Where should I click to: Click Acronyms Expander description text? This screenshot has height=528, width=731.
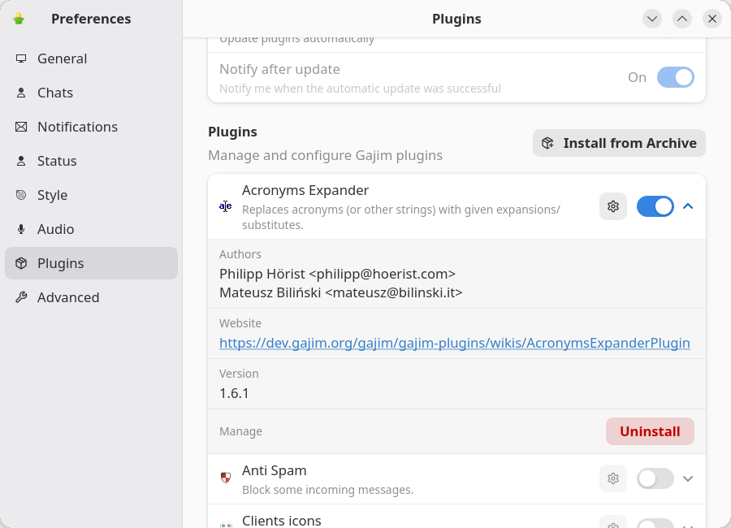tap(401, 217)
